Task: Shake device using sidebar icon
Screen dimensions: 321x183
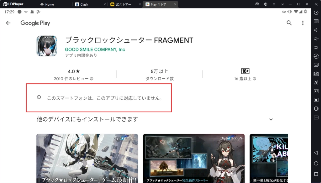Action: (316, 109)
